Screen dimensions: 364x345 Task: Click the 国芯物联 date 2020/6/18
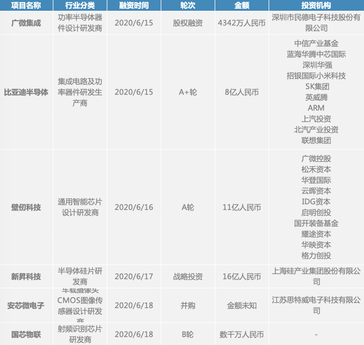click(134, 334)
